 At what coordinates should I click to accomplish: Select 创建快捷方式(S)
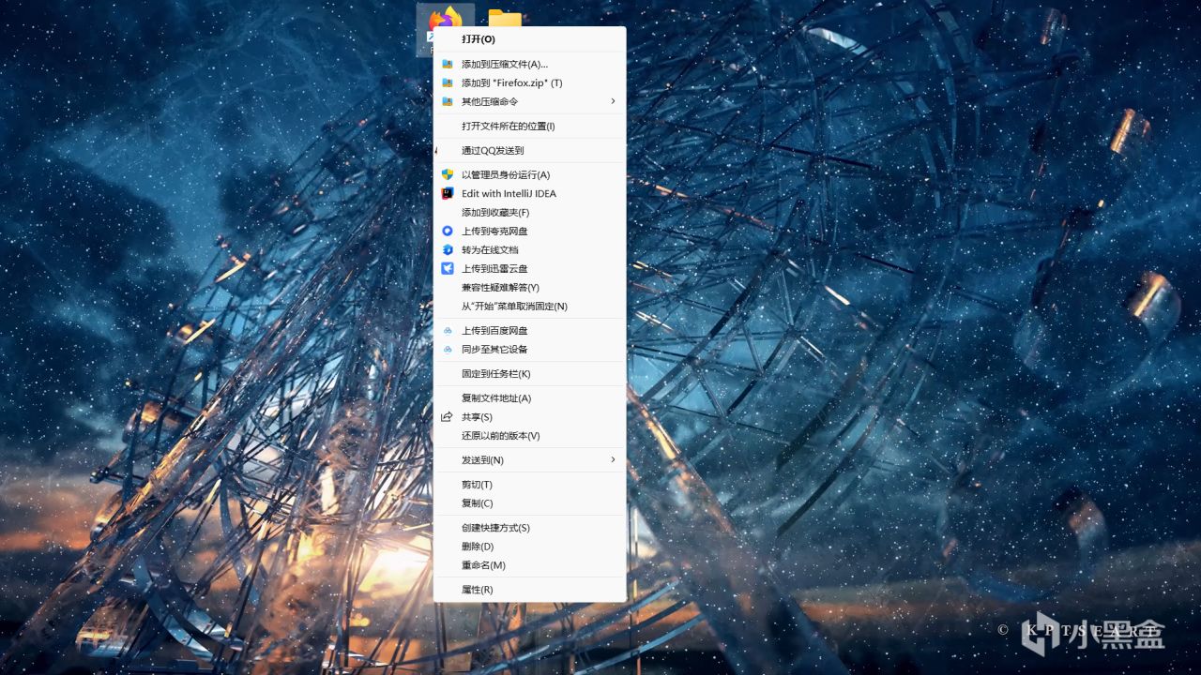(x=529, y=528)
